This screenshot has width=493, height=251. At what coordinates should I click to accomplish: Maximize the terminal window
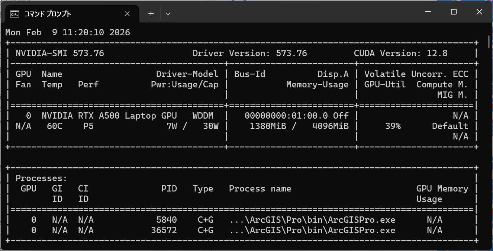pyautogui.click(x=454, y=12)
